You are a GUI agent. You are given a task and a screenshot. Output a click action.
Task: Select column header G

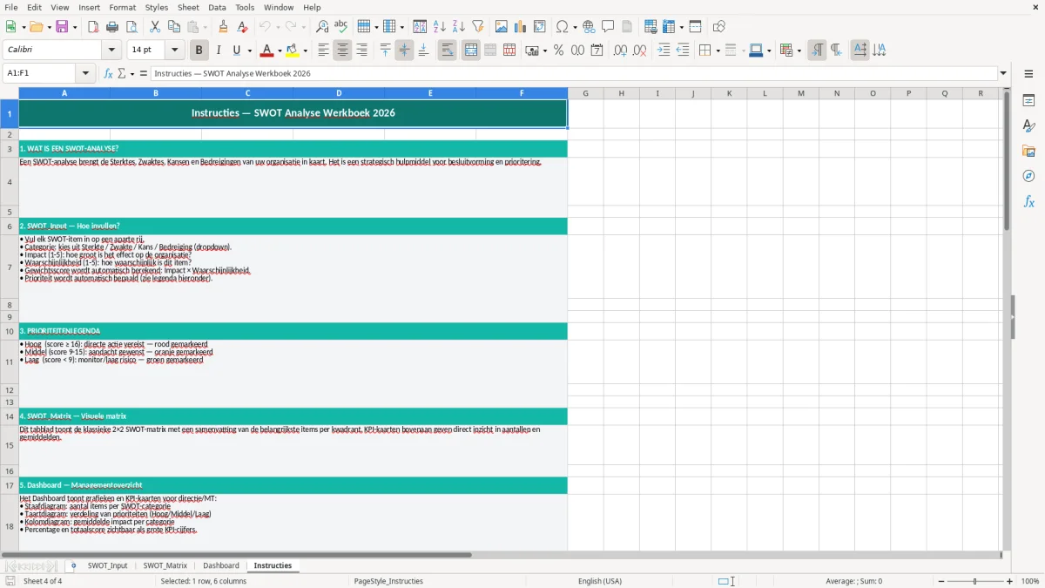pos(585,93)
